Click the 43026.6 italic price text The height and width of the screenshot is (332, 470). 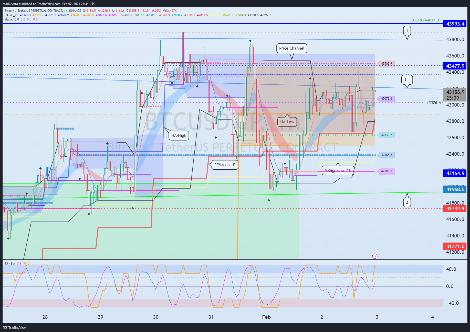pyautogui.click(x=433, y=103)
